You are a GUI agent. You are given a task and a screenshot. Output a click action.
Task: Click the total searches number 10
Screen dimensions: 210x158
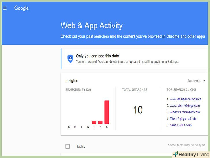click(138, 110)
